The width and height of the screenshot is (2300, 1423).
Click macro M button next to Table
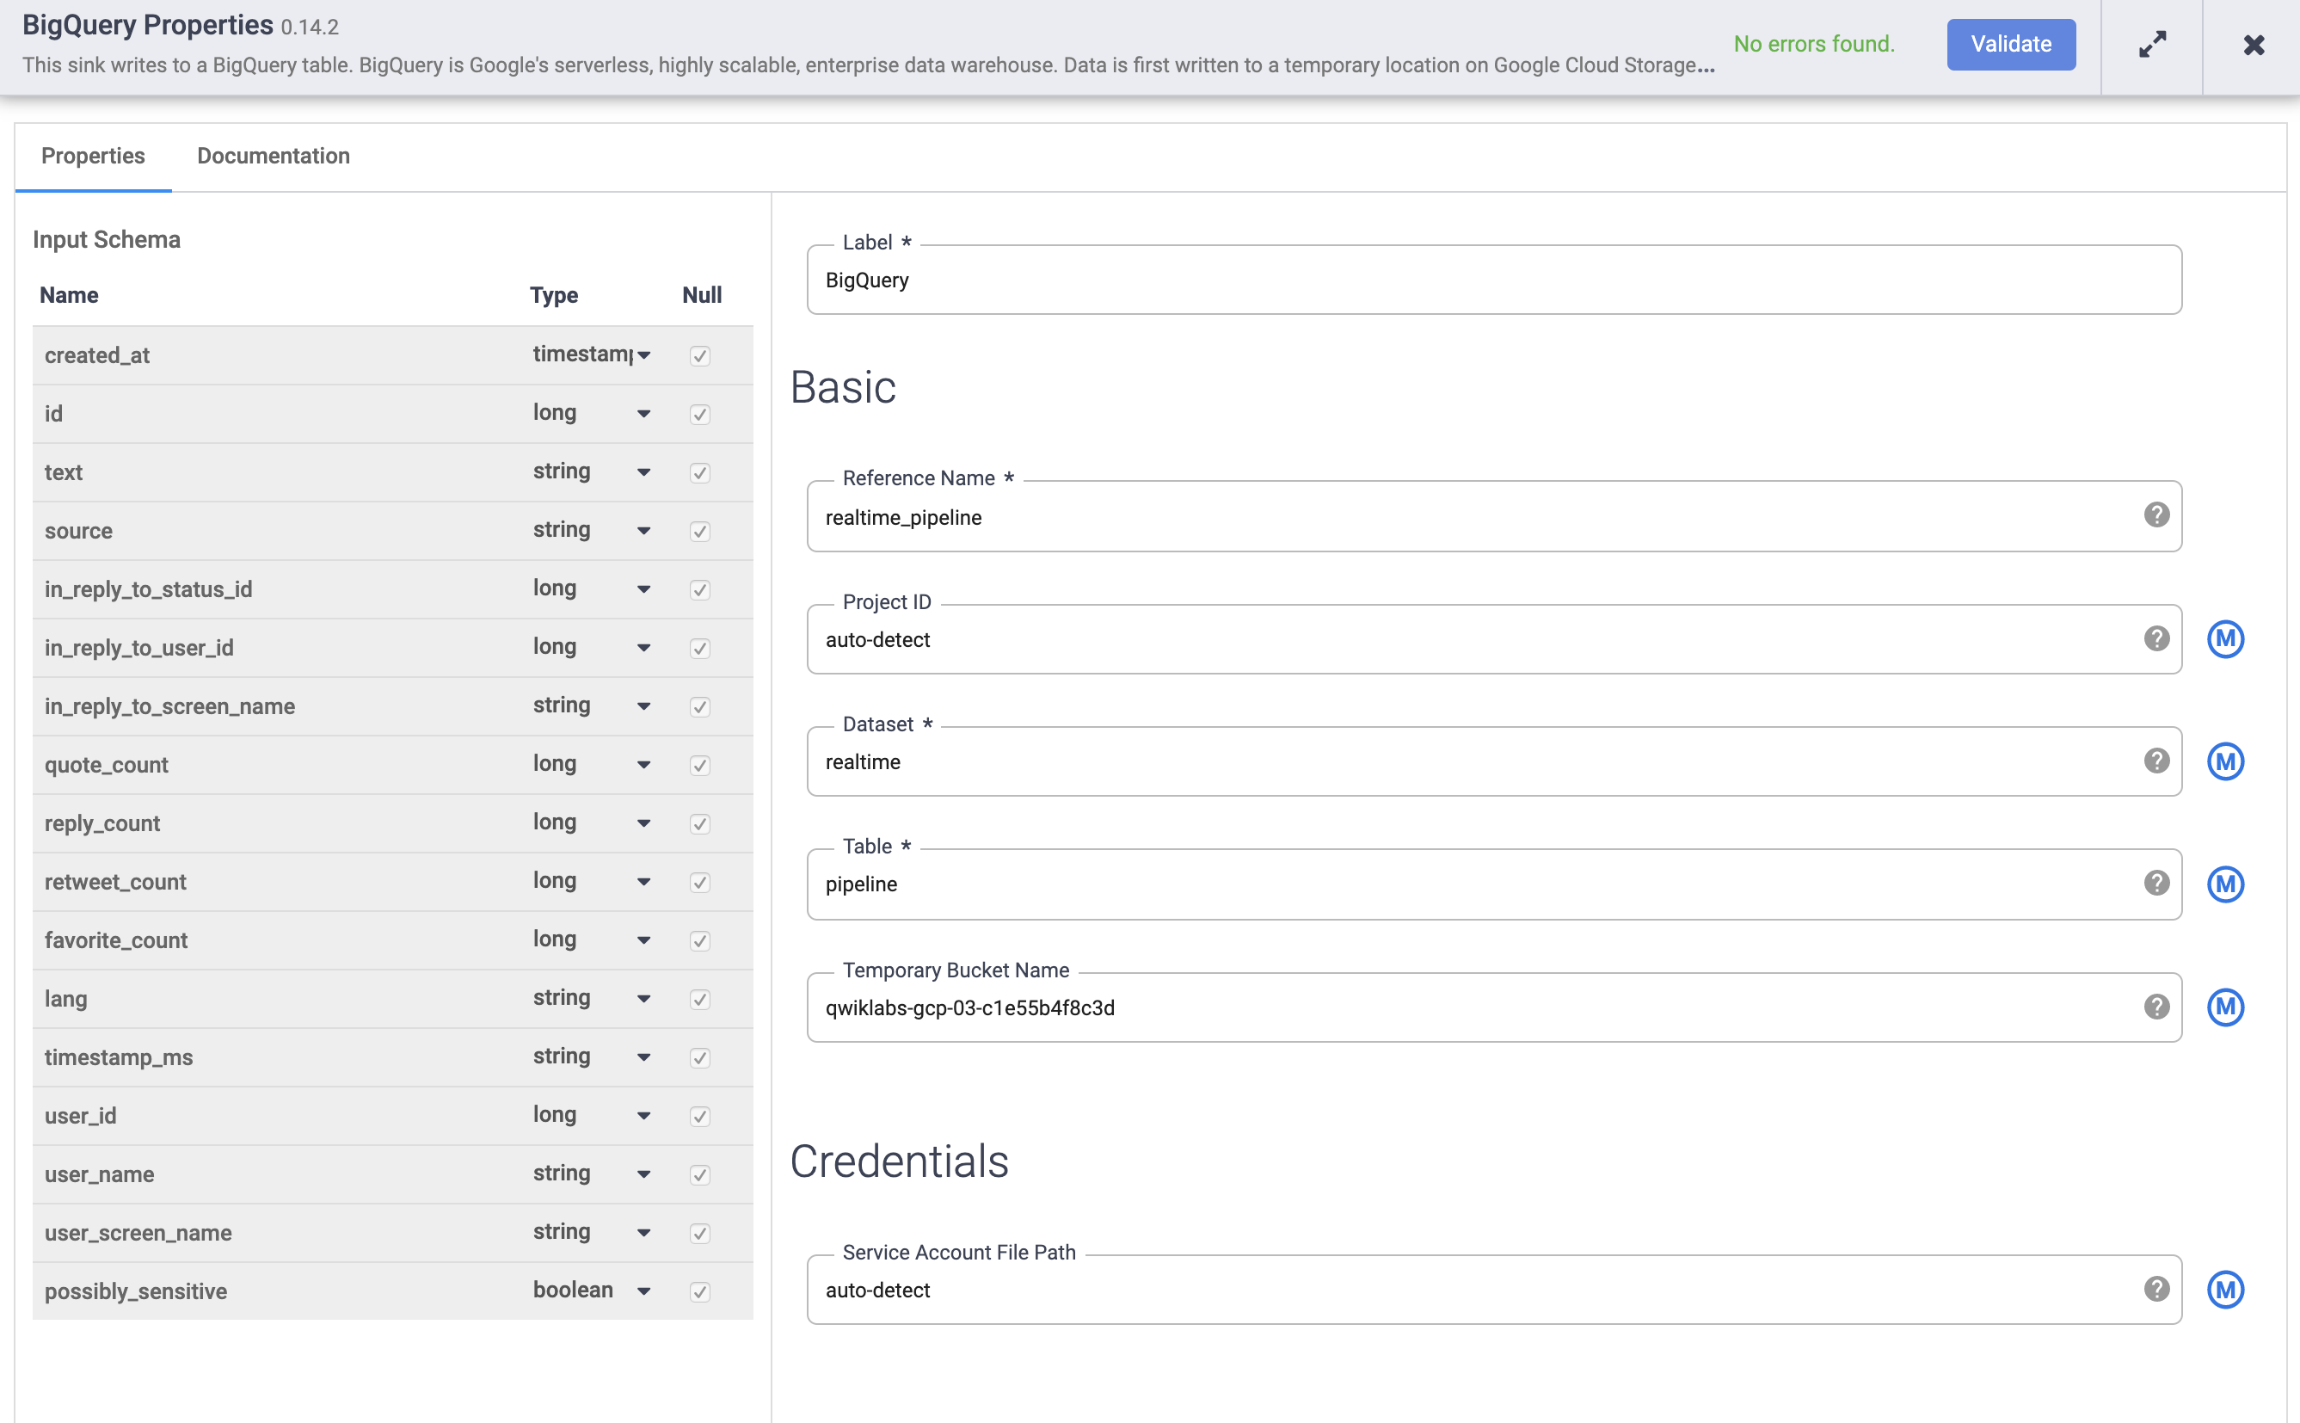pos(2224,884)
